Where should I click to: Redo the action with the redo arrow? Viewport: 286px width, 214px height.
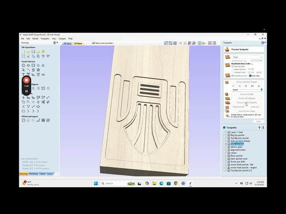coord(48,56)
